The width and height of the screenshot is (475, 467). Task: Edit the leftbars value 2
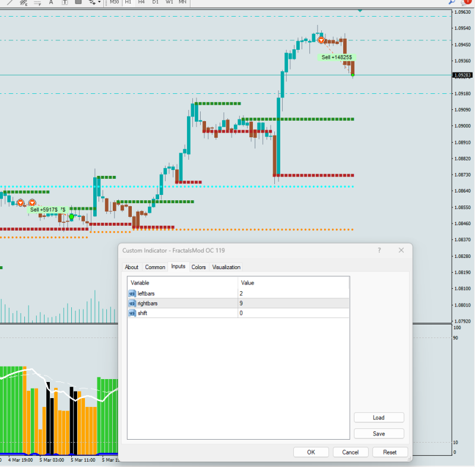(x=293, y=294)
